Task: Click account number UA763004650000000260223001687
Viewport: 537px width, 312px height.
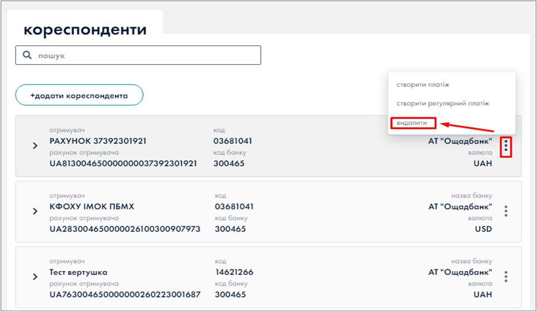Action: click(125, 295)
